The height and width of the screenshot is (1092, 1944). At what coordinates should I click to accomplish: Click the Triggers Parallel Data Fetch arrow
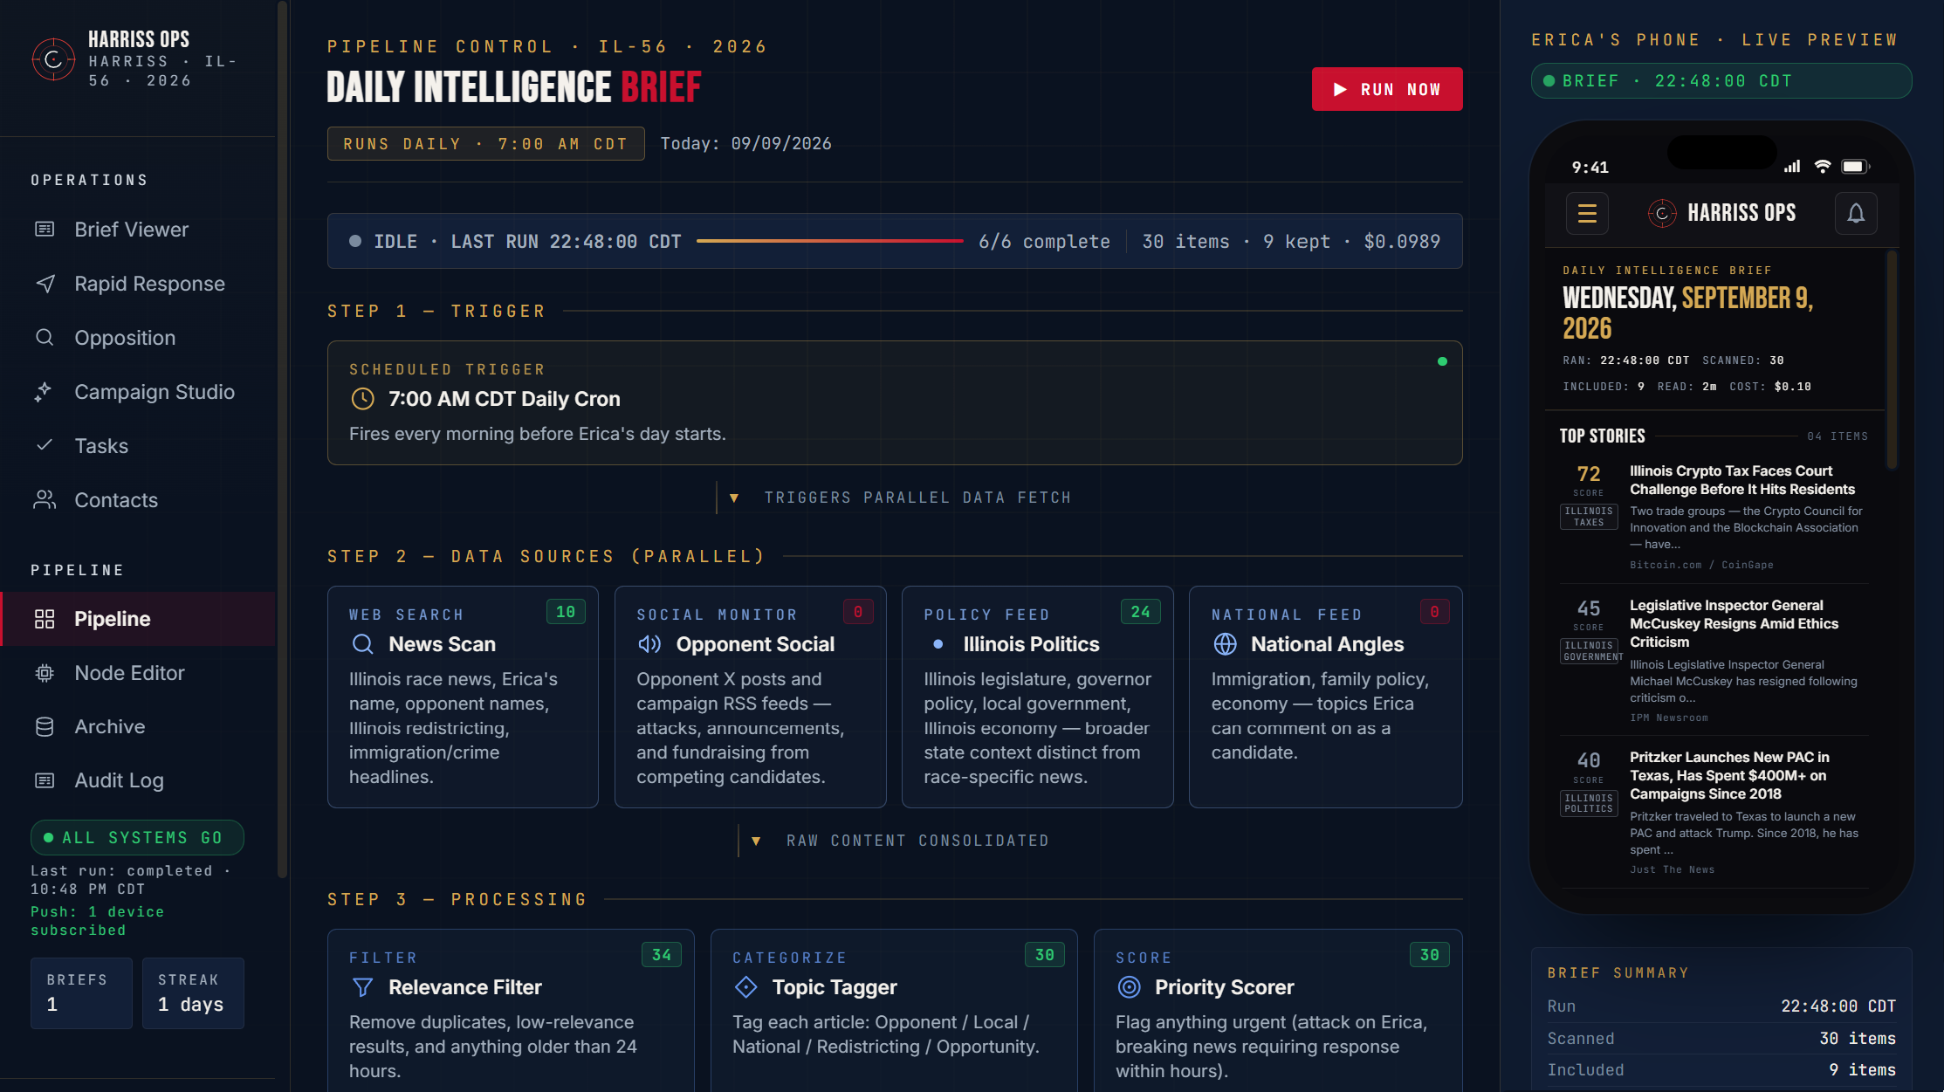click(734, 498)
